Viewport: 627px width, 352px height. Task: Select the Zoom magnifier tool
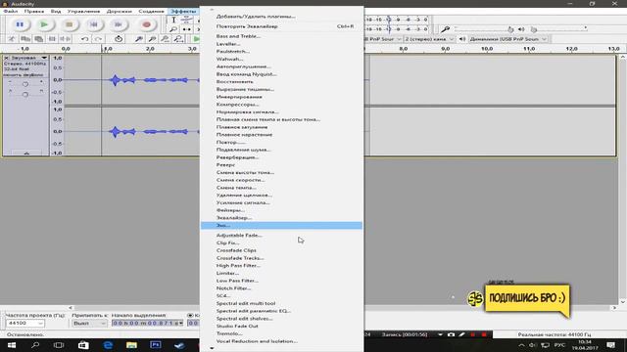pyautogui.click(x=173, y=29)
